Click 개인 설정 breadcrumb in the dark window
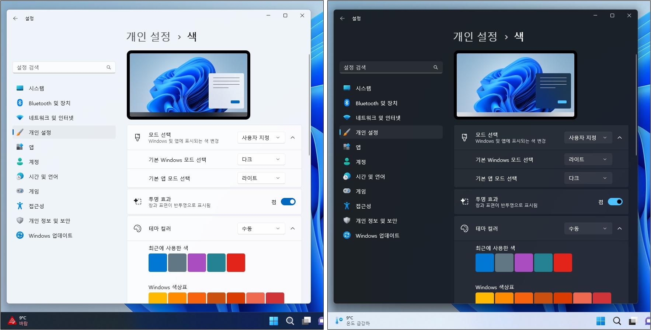651x330 pixels. [476, 36]
